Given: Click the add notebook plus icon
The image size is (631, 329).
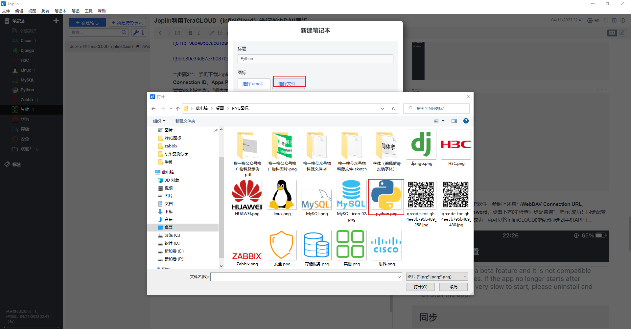Looking at the screenshot, I should 56,21.
